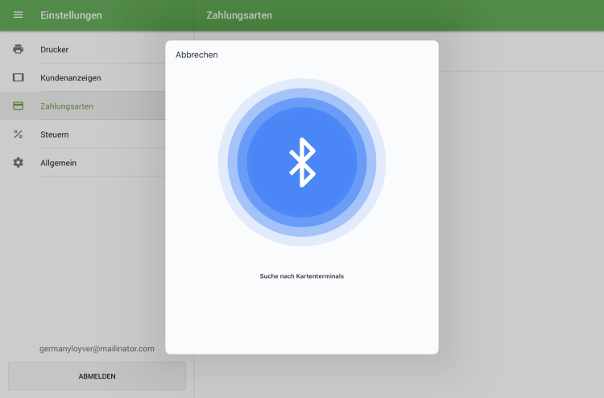Open the hamburger menu icon

click(x=18, y=15)
